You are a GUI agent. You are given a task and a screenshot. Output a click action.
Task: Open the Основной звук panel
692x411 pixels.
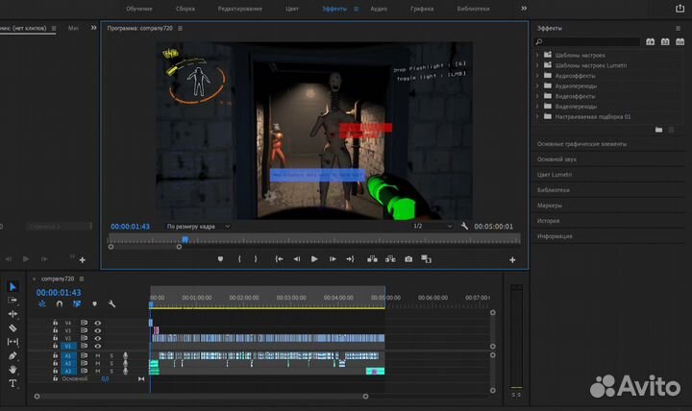click(x=556, y=159)
